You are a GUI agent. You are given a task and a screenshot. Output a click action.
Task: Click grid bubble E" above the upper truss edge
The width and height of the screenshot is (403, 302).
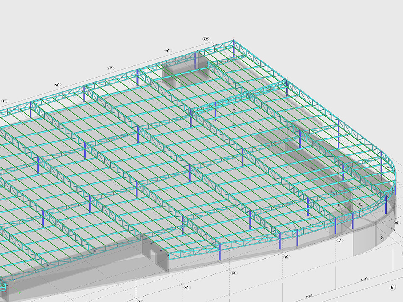tap(5, 101)
